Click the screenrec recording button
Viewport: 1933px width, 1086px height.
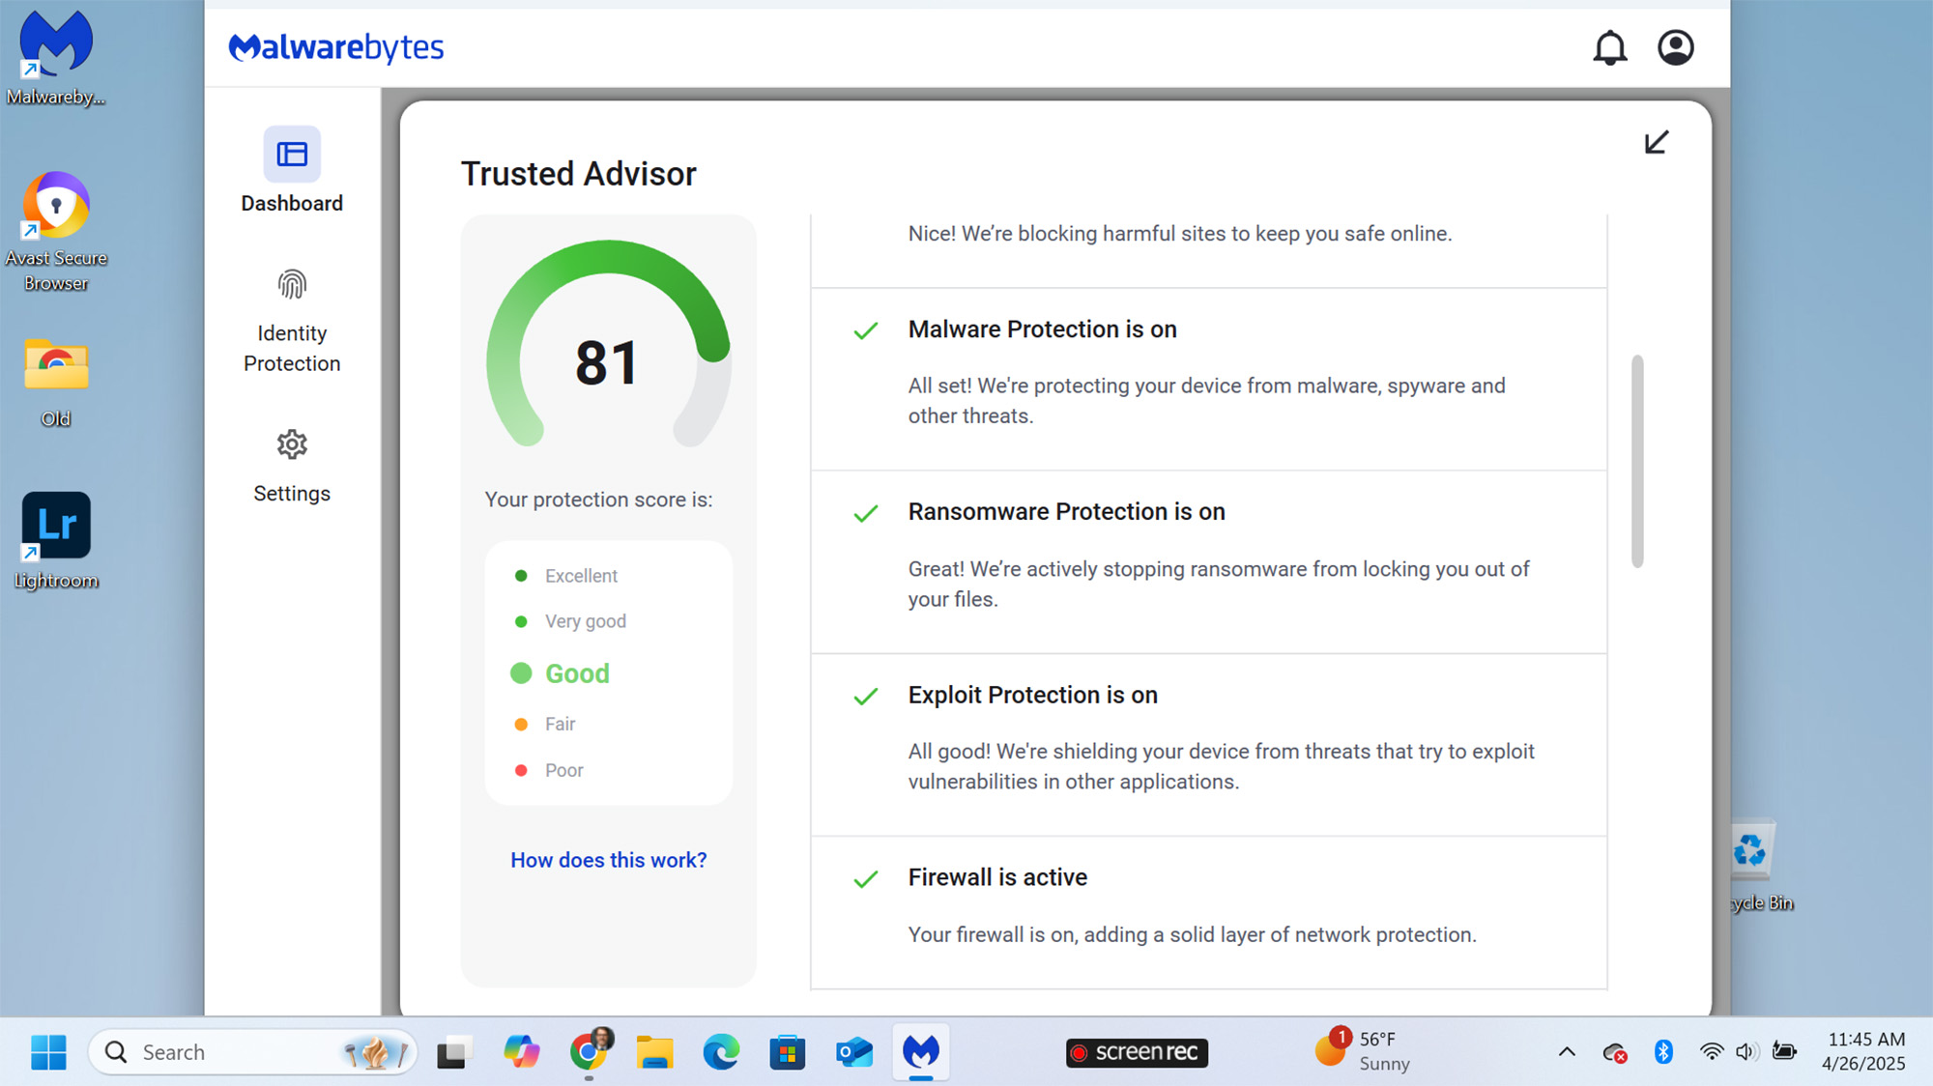[1137, 1052]
